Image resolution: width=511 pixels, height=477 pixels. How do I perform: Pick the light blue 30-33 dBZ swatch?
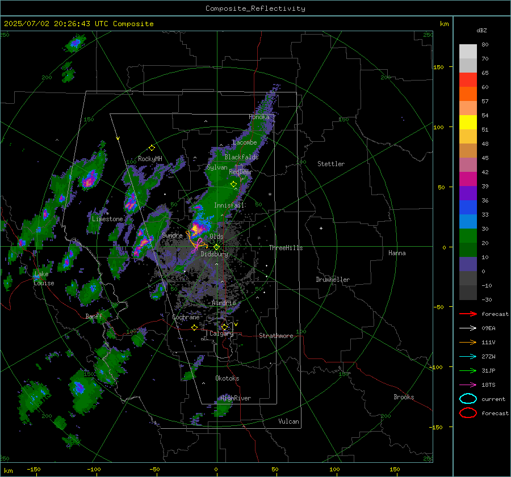[468, 222]
